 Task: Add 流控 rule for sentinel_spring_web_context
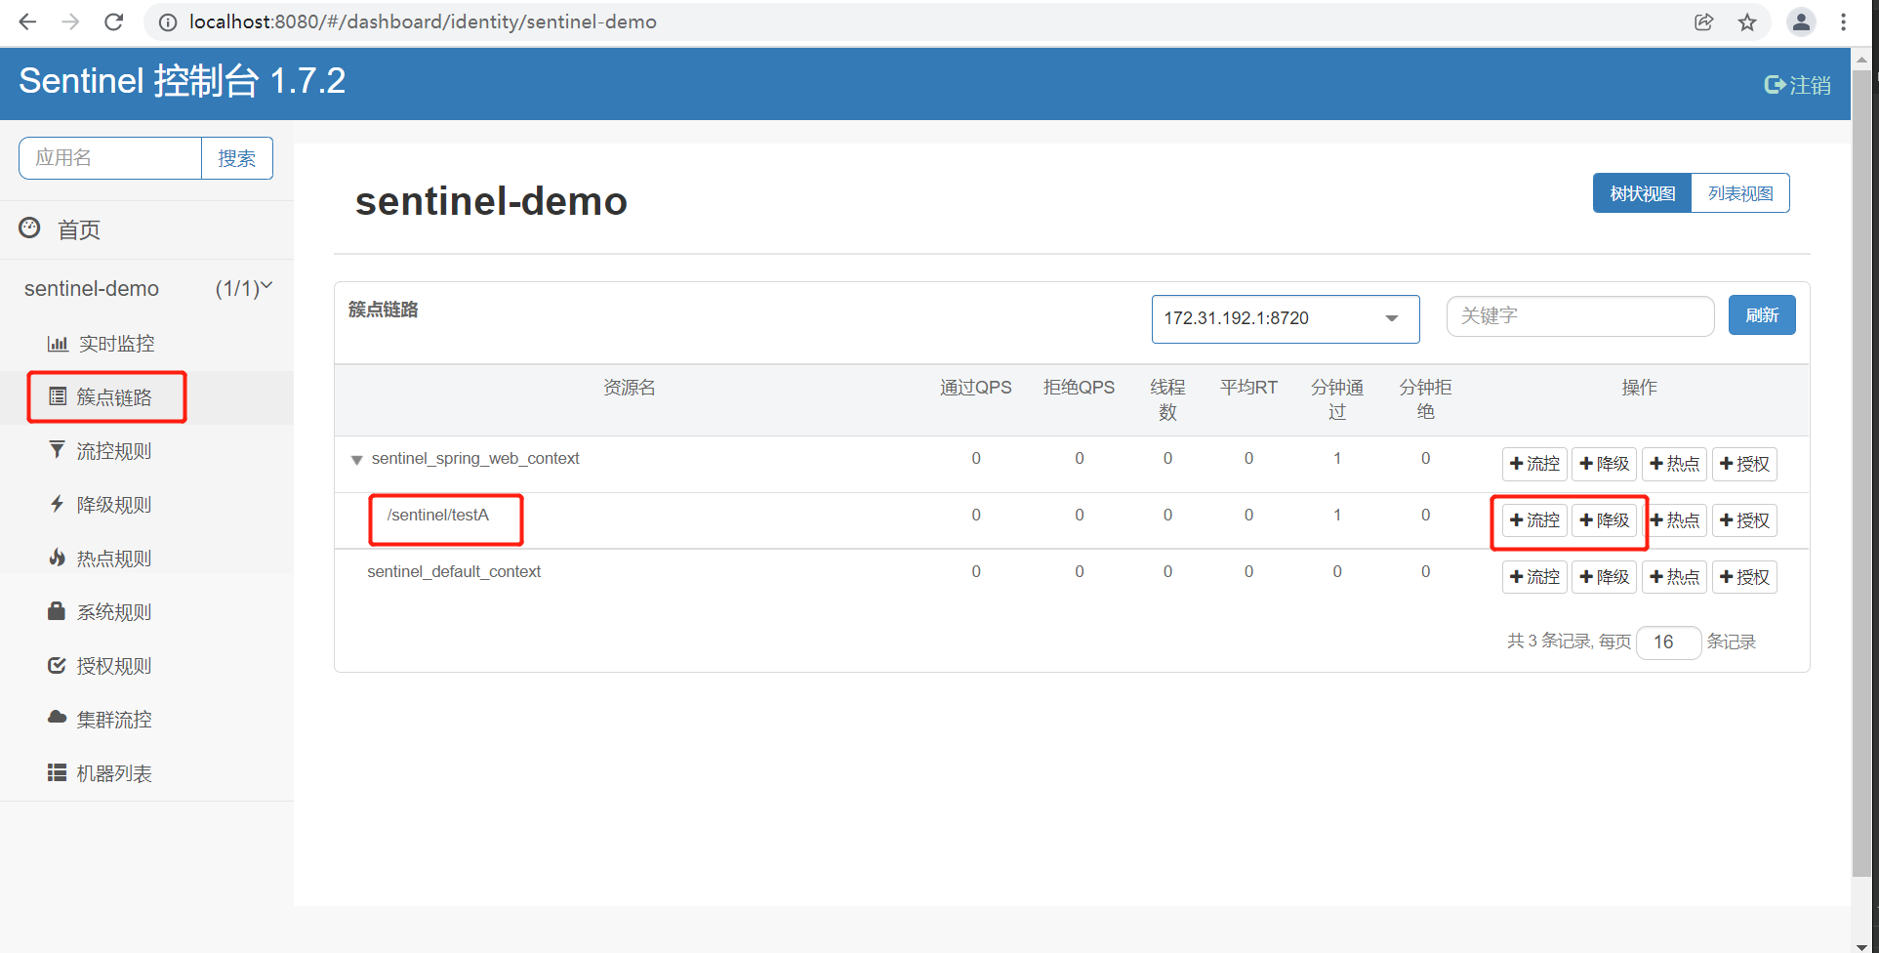click(1534, 464)
